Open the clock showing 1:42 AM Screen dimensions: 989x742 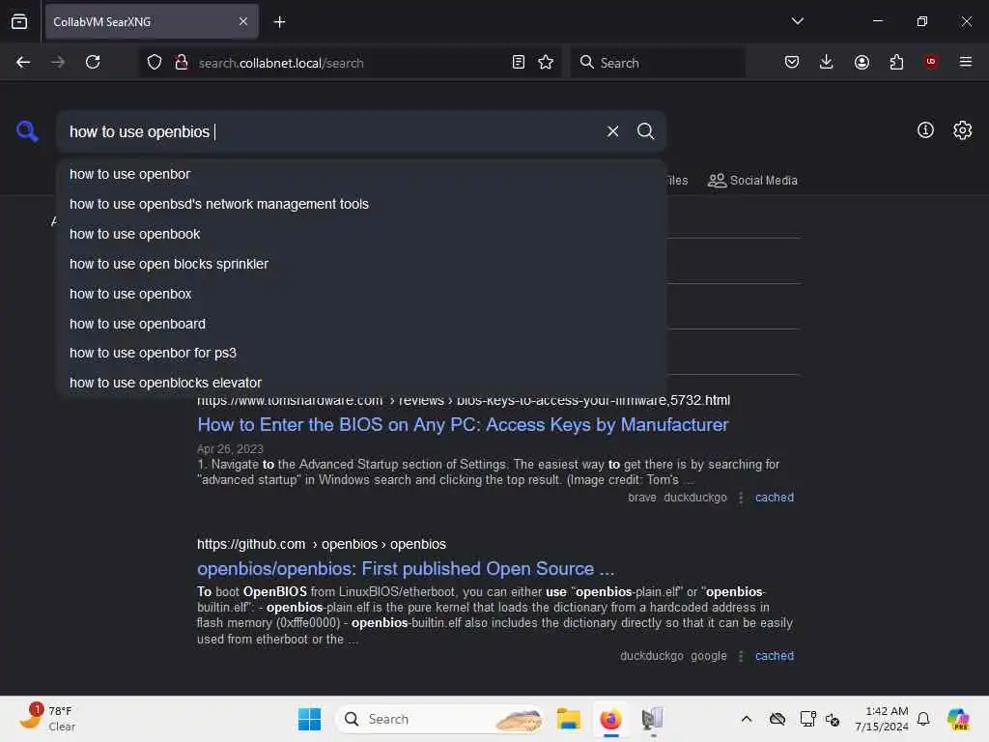click(881, 719)
